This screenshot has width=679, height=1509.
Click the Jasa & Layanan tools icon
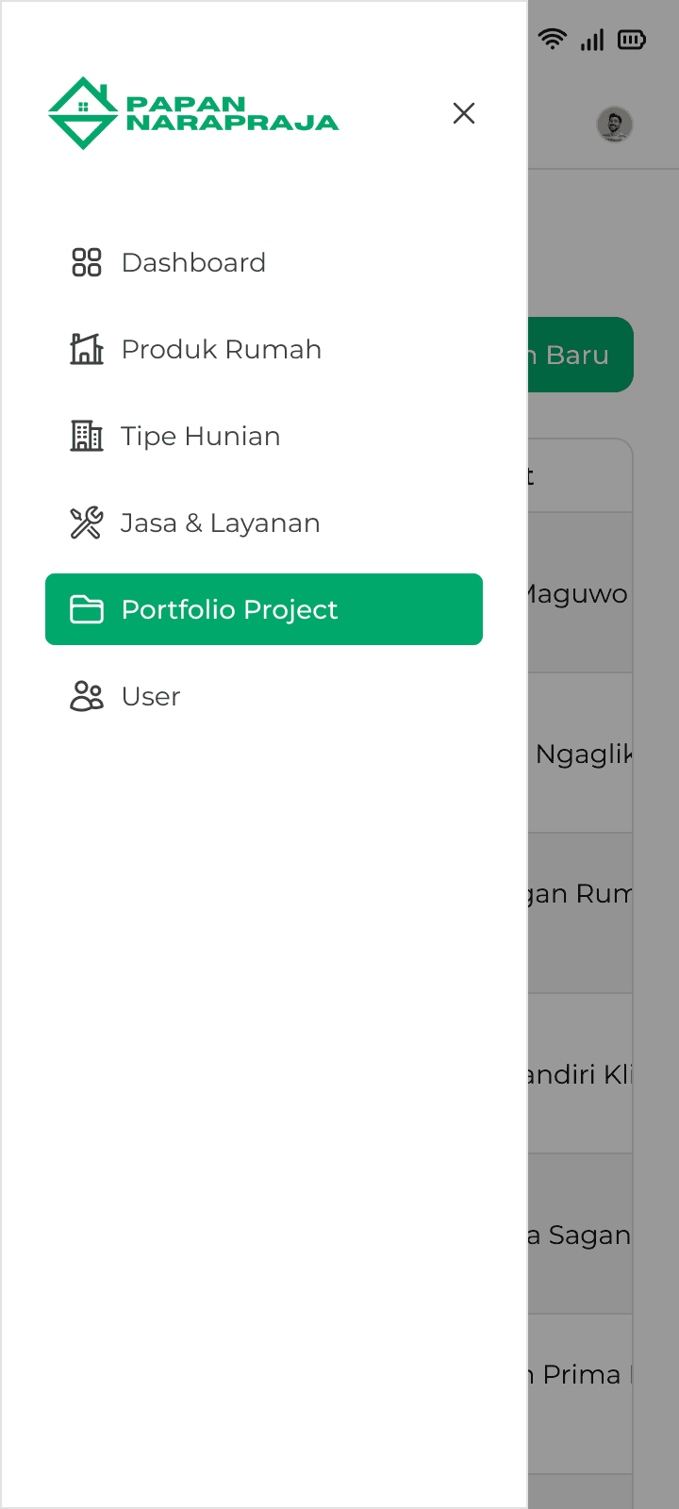click(x=87, y=522)
